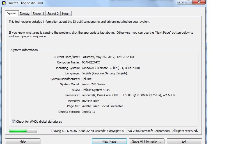The width and height of the screenshot is (229, 144).
Task: Click the disabled maximize window button
Action: (189, 2)
